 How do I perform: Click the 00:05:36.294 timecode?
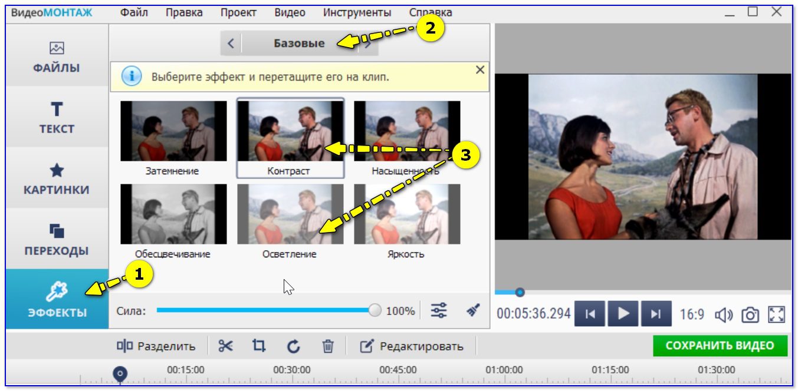(534, 314)
